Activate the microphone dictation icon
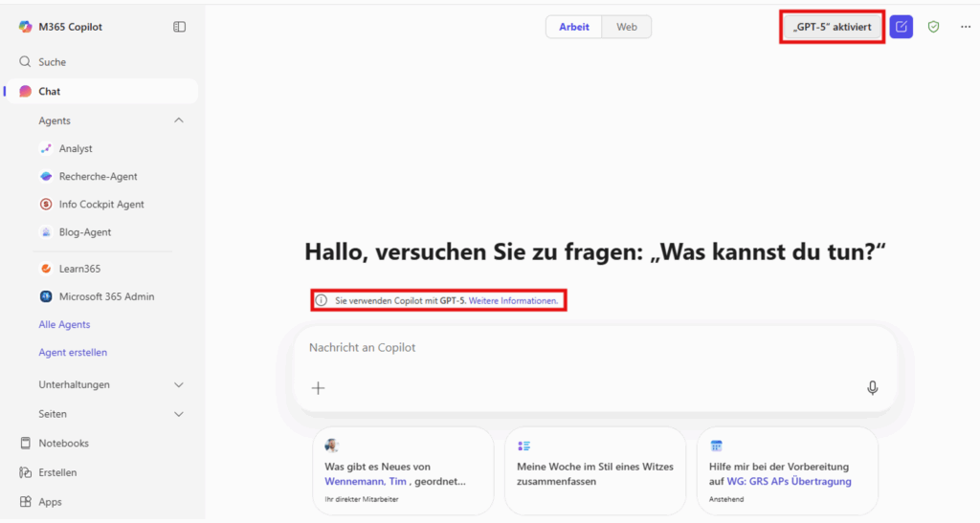 click(873, 388)
